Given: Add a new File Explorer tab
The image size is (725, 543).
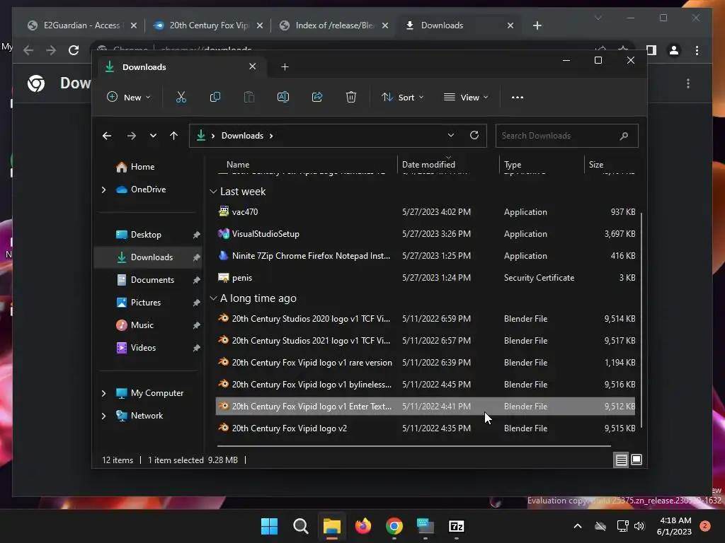Looking at the screenshot, I should pos(285,67).
